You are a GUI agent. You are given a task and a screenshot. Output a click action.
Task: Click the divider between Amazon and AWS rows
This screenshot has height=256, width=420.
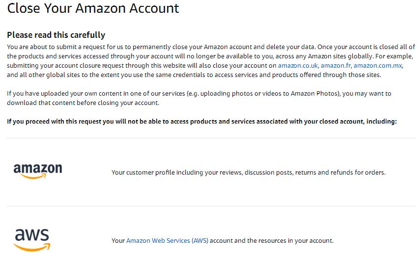tap(211, 206)
